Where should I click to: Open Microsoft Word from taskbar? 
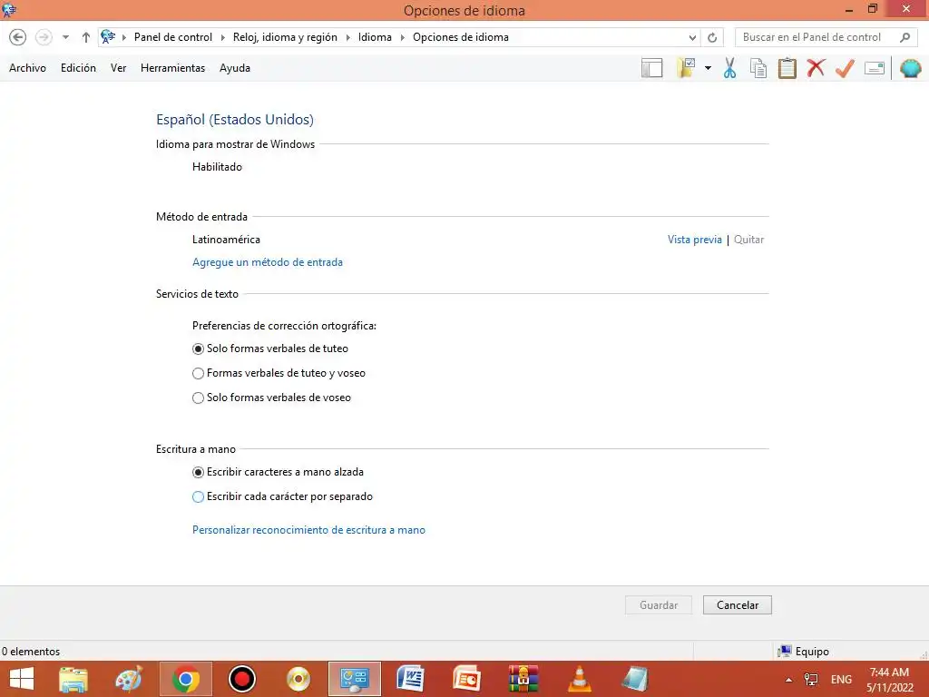tap(411, 679)
